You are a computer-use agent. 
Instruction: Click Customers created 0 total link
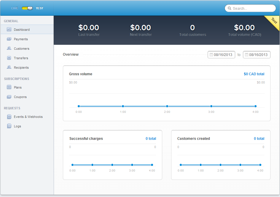[x=259, y=139]
